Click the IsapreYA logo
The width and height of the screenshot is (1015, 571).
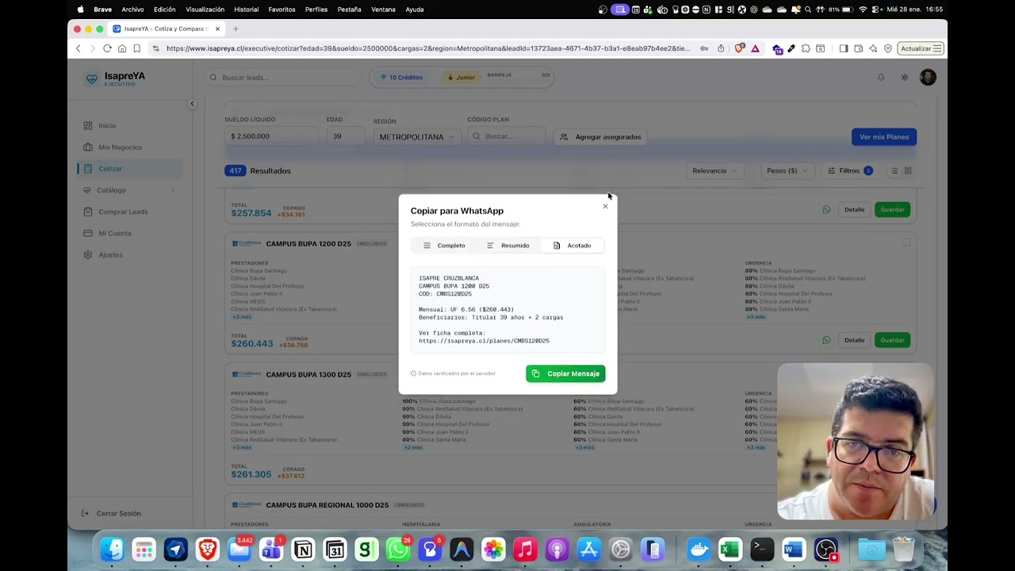click(116, 78)
